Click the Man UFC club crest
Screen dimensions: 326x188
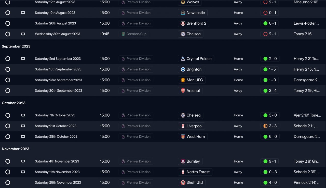point(183,80)
